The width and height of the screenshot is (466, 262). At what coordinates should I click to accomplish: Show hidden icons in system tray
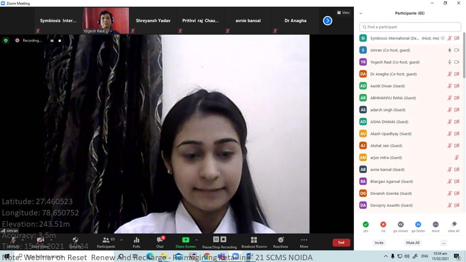(x=386, y=256)
